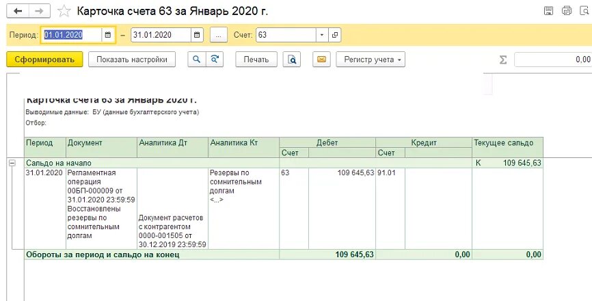
Task: Click the Документ column header
Action: click(x=102, y=147)
